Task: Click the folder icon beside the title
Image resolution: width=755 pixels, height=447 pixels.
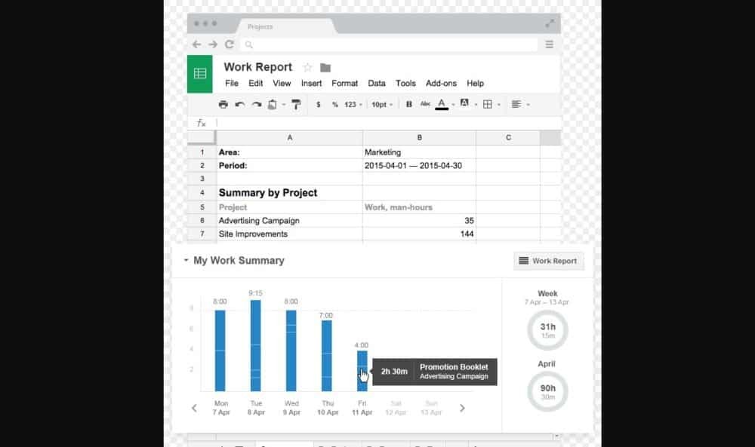Action: click(325, 67)
